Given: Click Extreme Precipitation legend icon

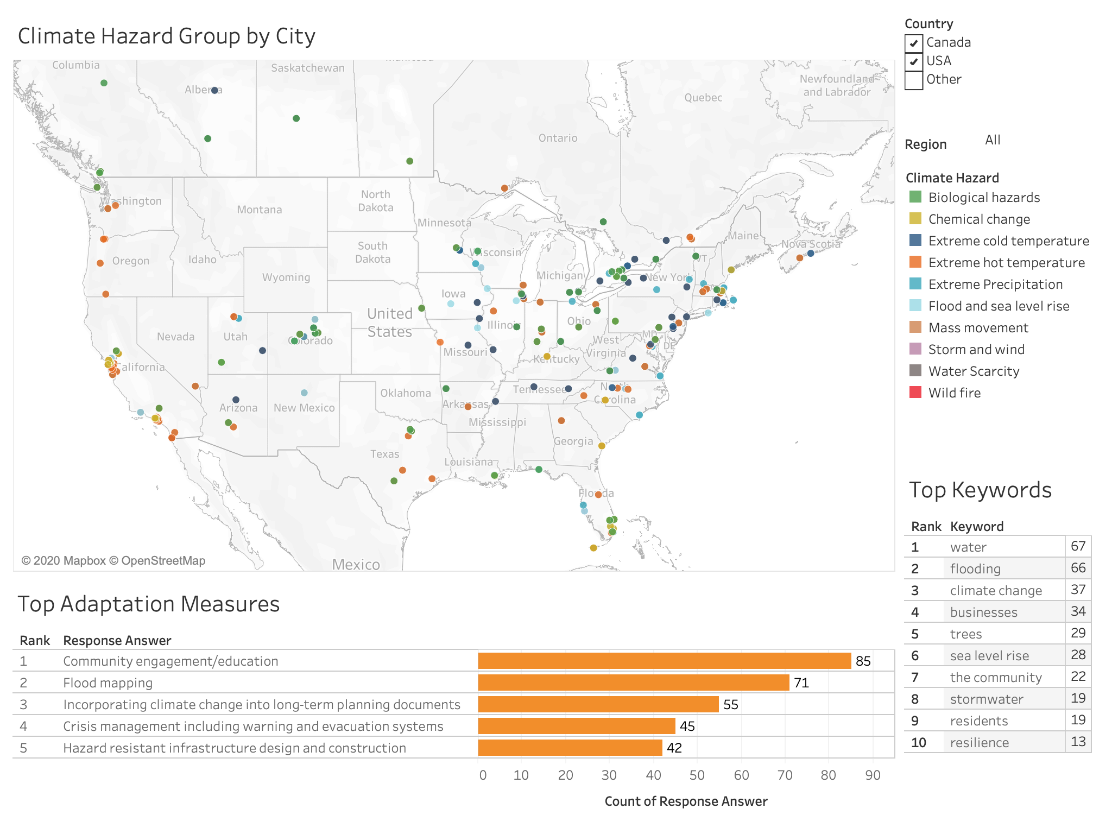Looking at the screenshot, I should click(x=915, y=284).
